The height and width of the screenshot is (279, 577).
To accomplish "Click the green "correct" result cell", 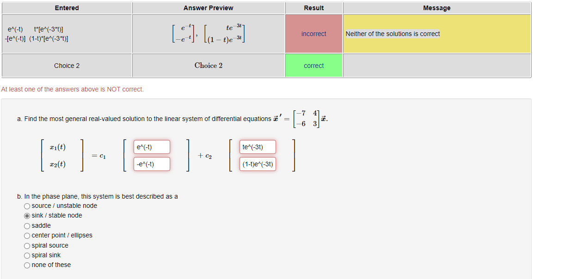I will click(313, 65).
